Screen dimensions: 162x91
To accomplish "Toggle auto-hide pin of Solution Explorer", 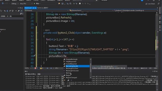I will tap(20, 8).
